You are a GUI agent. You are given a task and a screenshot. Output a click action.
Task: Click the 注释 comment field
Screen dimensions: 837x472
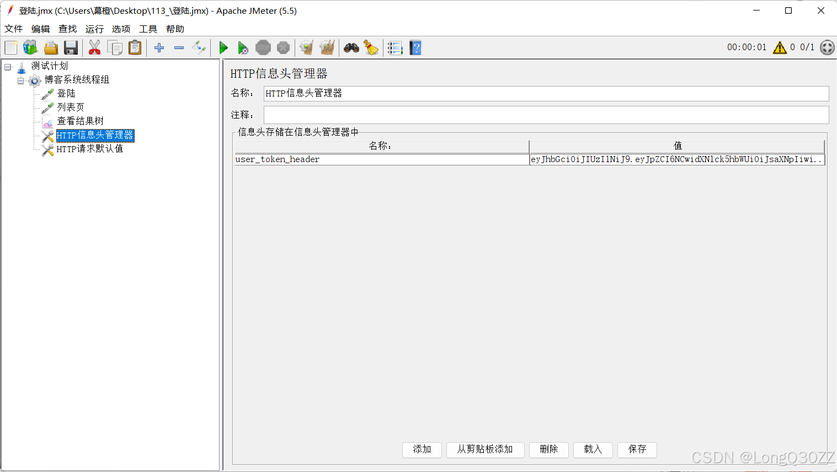click(546, 115)
